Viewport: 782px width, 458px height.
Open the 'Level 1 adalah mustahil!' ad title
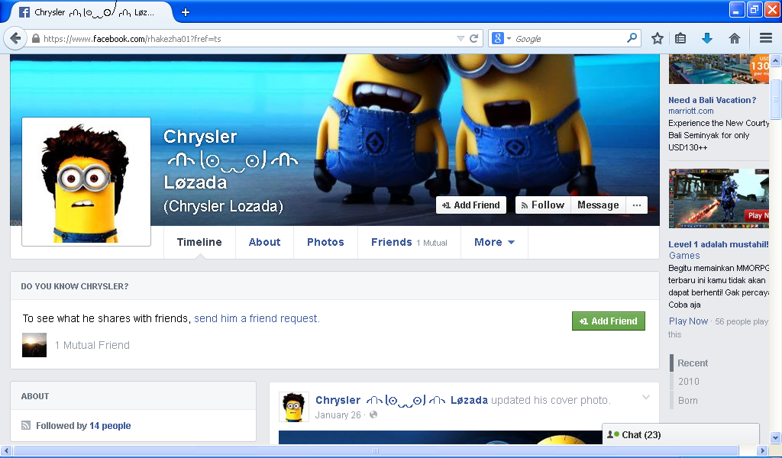coord(719,244)
